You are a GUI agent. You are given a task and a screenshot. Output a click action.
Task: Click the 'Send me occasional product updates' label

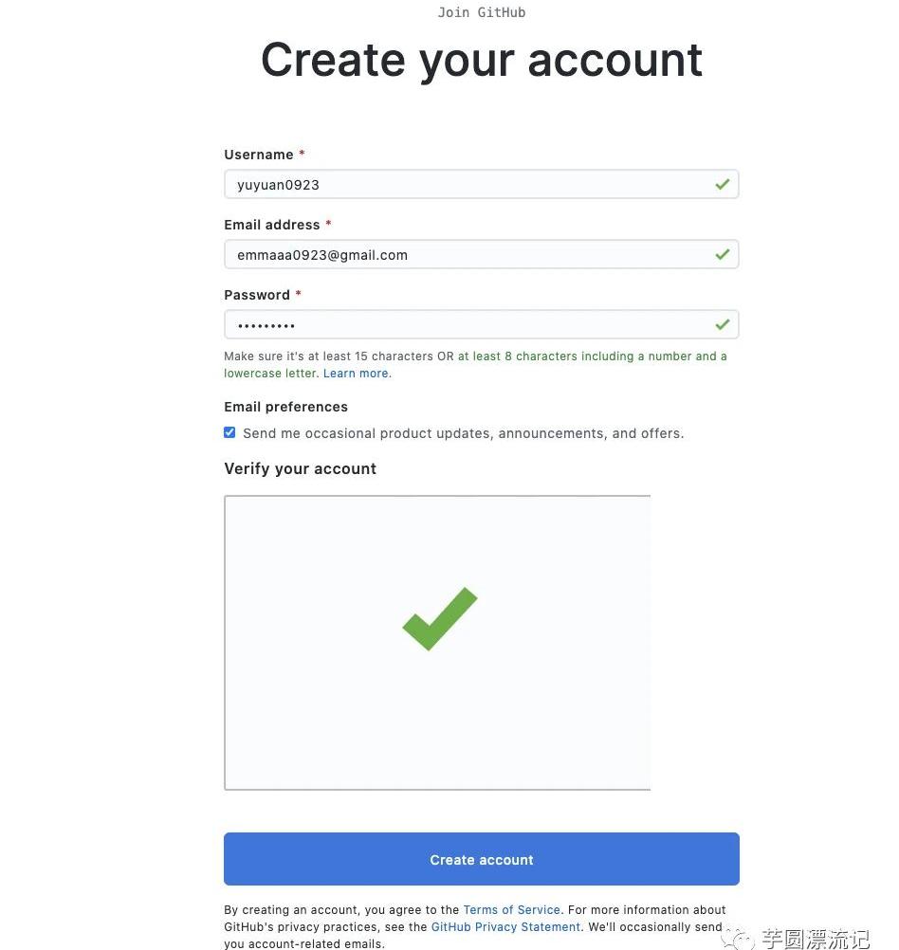point(463,433)
